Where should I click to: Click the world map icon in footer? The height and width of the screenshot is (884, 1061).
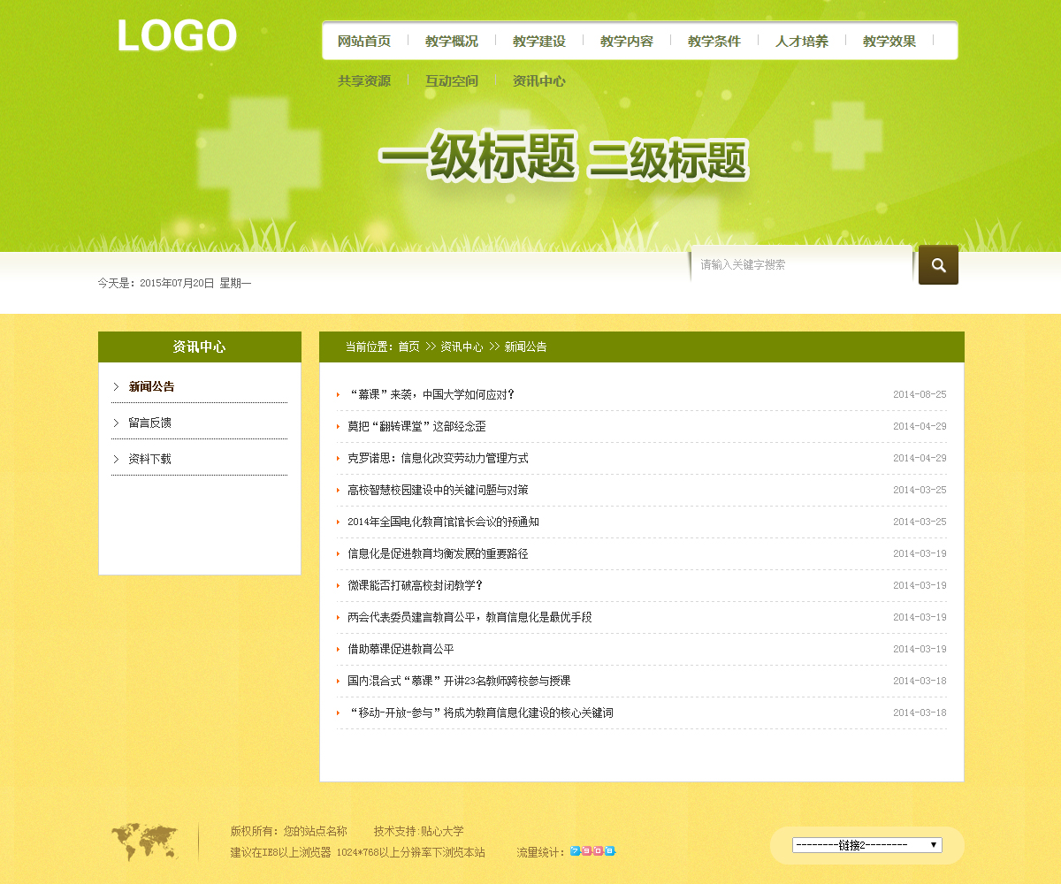[144, 842]
